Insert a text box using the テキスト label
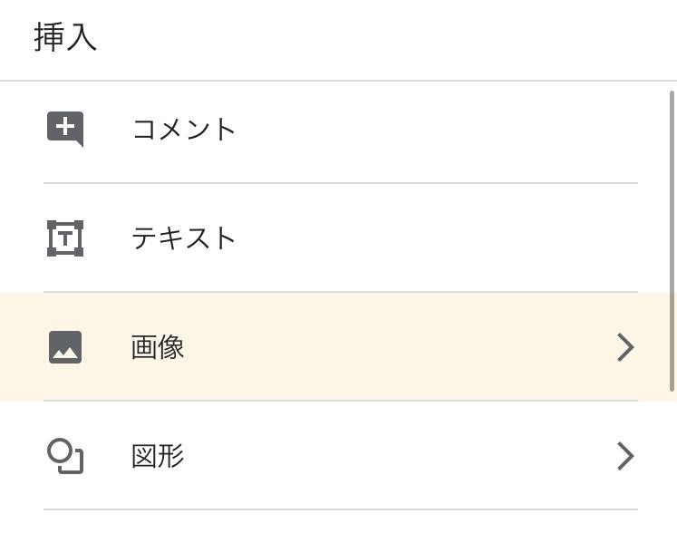The image size is (677, 543). pyautogui.click(x=184, y=238)
